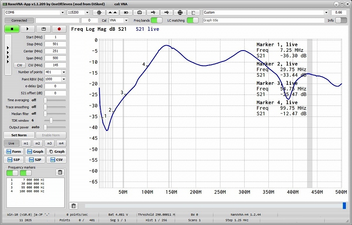Select the m1 memory tab
This screenshot has width=352, height=225.
coord(26,143)
